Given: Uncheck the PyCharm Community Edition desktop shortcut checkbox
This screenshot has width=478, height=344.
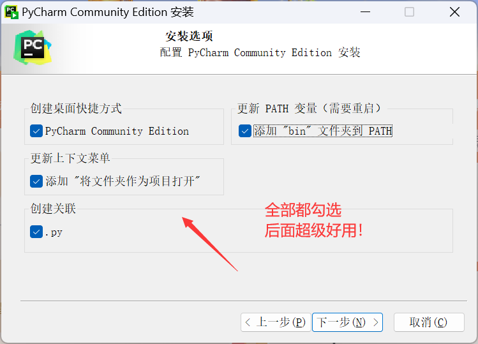Looking at the screenshot, I should coord(36,131).
